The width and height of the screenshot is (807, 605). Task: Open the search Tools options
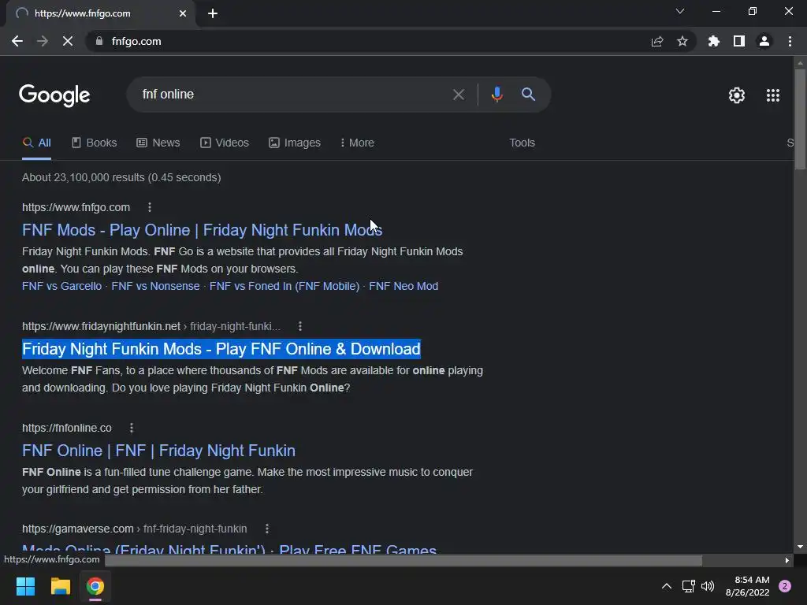coord(522,143)
